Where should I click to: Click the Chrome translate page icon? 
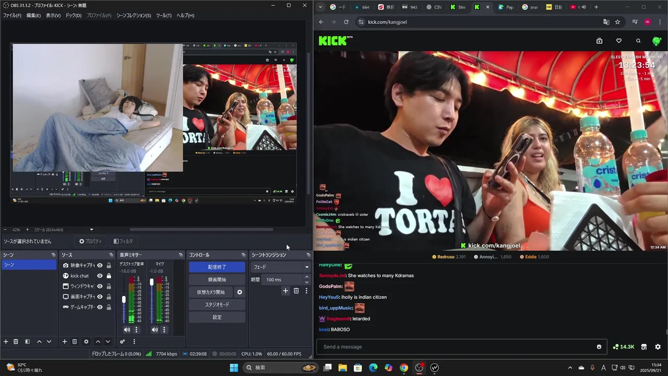click(606, 22)
